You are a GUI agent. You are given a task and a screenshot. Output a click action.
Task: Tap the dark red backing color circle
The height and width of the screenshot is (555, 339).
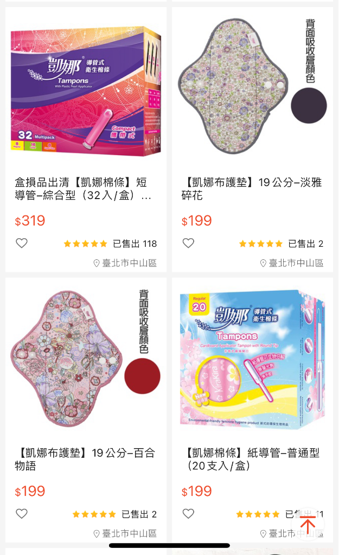(142, 376)
